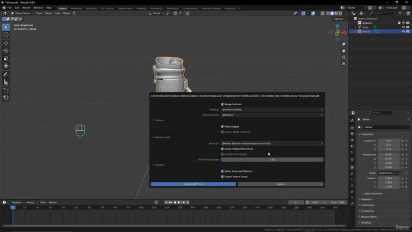
Task: Click the viewport zoom magnifier icon
Action: click(x=343, y=44)
